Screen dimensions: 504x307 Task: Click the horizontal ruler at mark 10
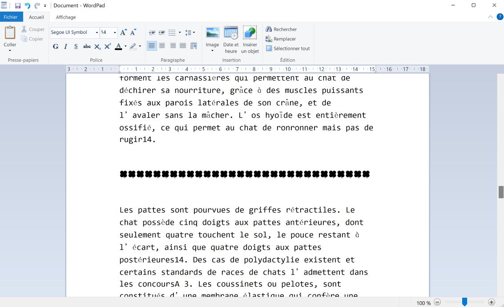coord(288,69)
